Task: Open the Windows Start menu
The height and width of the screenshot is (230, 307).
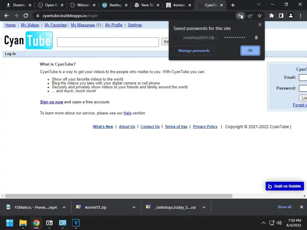Action: click(x=10, y=223)
